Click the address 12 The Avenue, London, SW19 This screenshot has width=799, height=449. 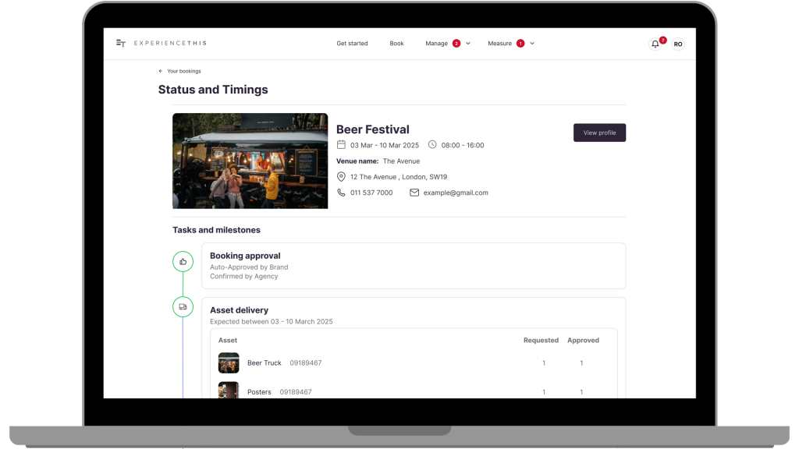(399, 177)
